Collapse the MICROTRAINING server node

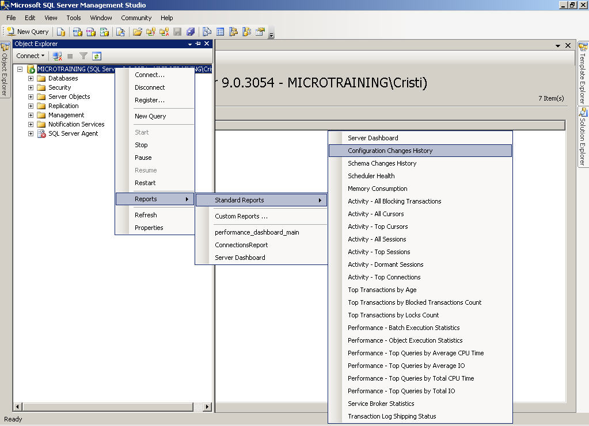(x=20, y=69)
